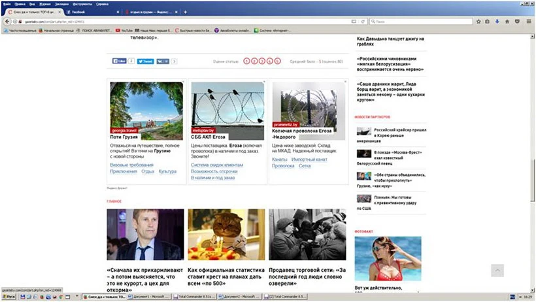Click the keyboard language indicator in tray
The width and height of the screenshot is (536, 302).
click(512, 297)
